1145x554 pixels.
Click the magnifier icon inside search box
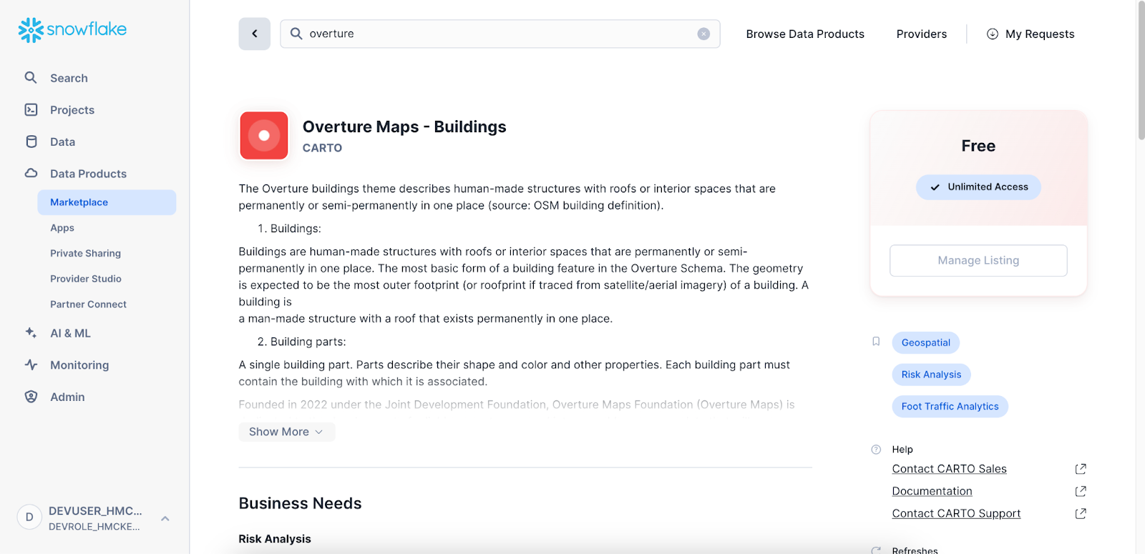tap(296, 34)
